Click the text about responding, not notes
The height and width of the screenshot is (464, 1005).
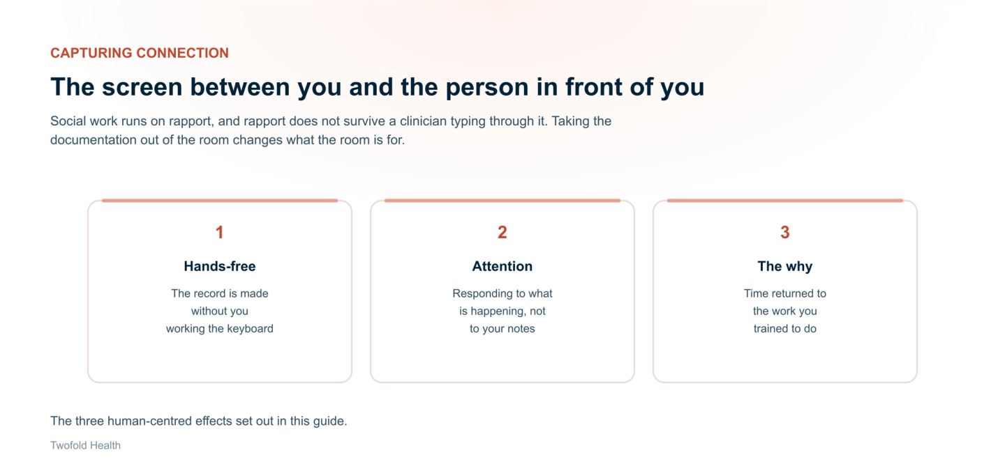tap(502, 311)
